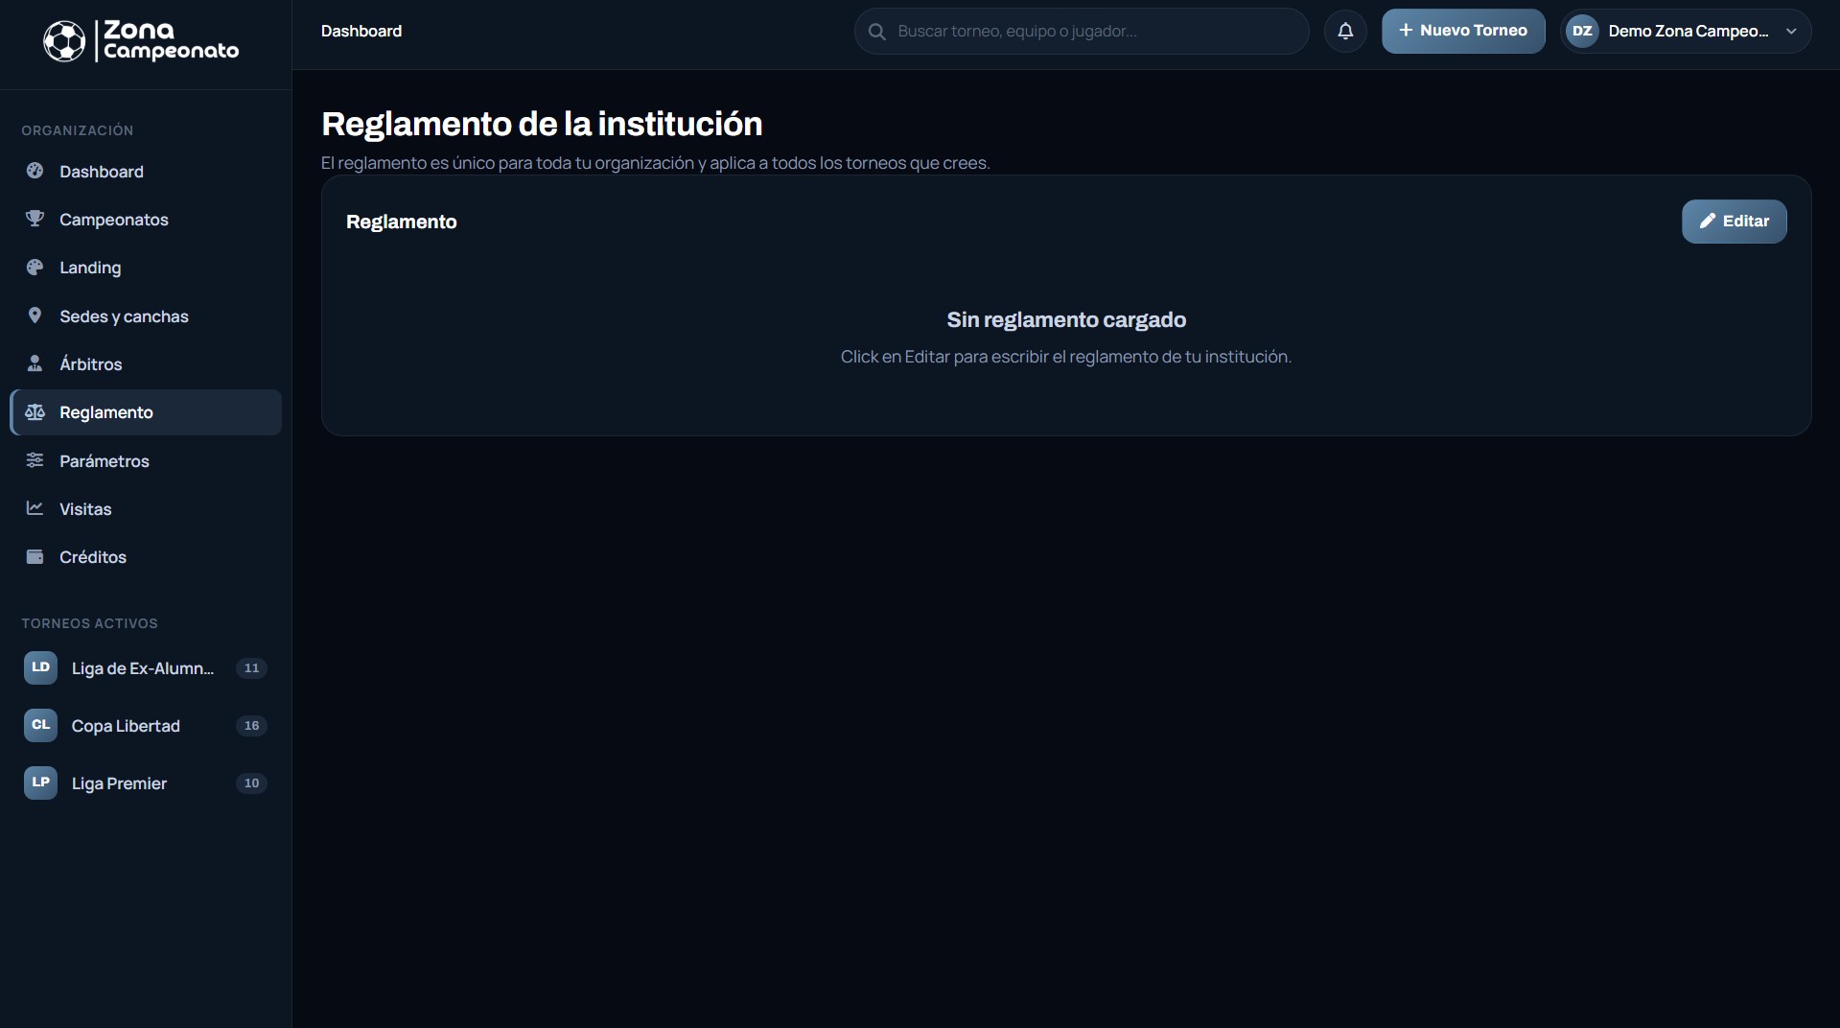1840x1028 pixels.
Task: Click the CL tournament avatar
Action: (40, 725)
